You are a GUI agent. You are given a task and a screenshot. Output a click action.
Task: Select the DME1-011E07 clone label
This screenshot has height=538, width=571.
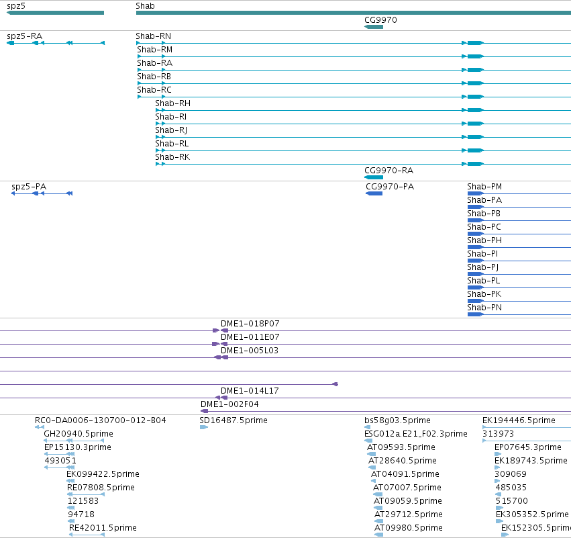[250, 337]
